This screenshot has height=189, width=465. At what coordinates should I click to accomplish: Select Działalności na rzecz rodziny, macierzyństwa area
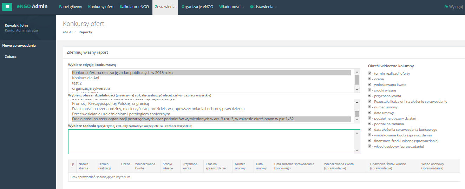coord(211,109)
